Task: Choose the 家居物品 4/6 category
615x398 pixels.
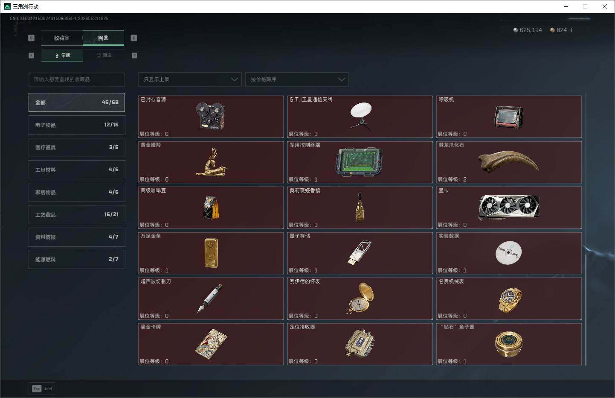Action: [77, 192]
